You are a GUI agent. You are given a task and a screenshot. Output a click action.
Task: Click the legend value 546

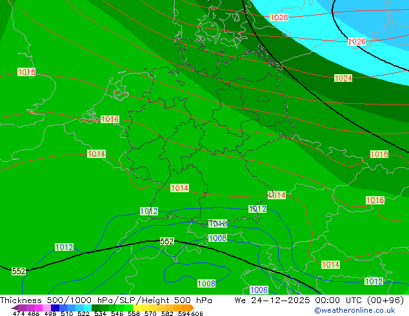click(117, 313)
